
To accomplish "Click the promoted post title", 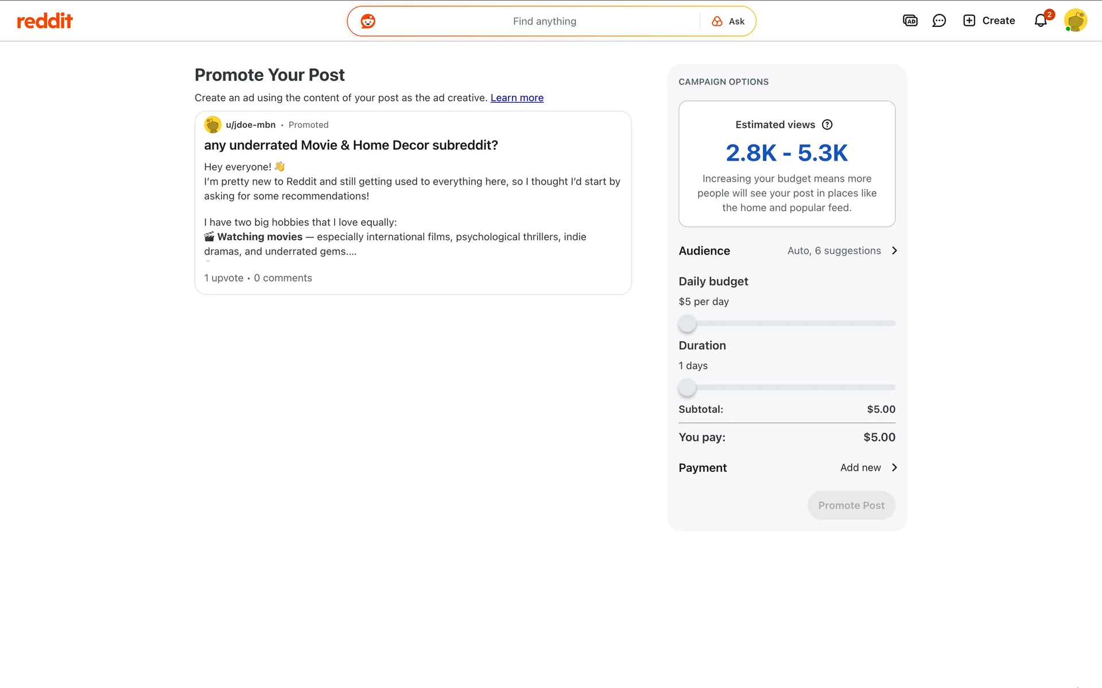I will pyautogui.click(x=351, y=145).
